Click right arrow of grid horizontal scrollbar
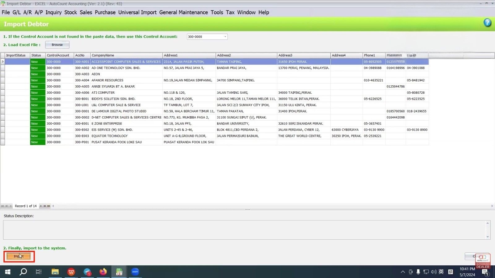Screen dimensions: 495x278 tap(492, 206)
